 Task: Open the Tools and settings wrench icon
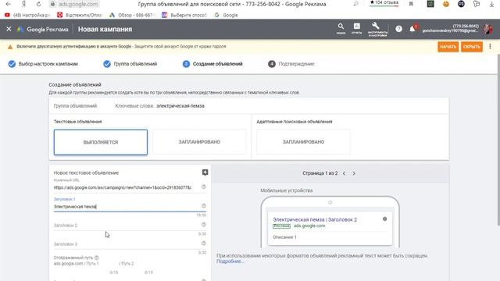click(377, 29)
